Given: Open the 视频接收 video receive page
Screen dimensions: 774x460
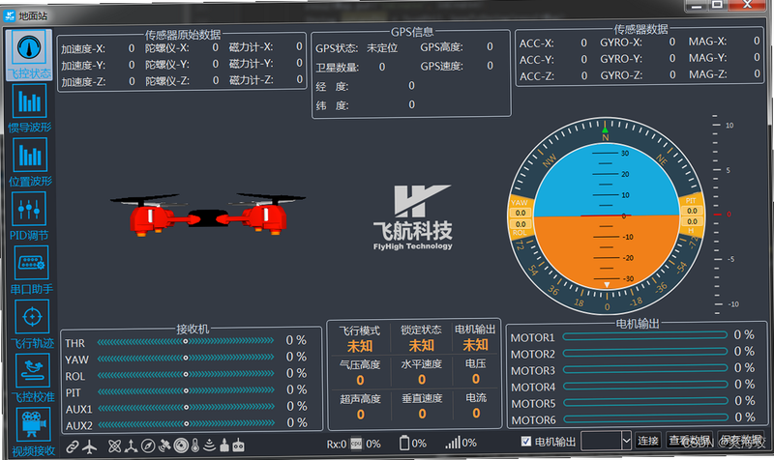Looking at the screenshot, I should tap(33, 432).
